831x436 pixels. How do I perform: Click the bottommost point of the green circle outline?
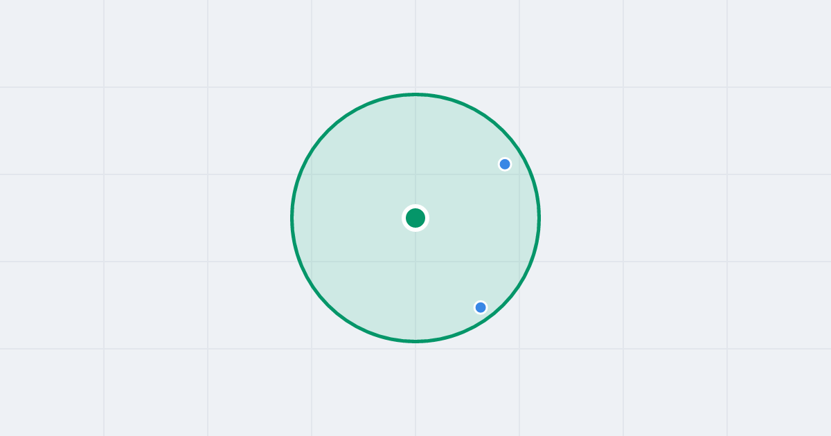pos(415,341)
